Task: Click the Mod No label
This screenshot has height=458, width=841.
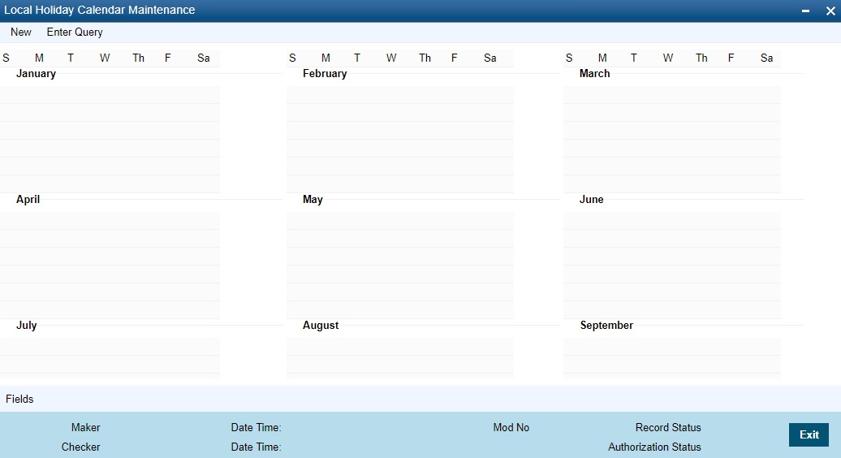Action: (x=511, y=427)
